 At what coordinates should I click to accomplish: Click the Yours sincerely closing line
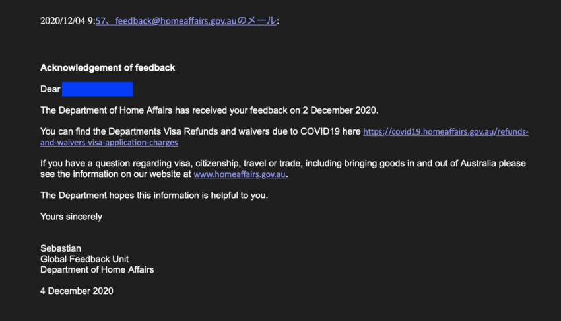click(71, 217)
